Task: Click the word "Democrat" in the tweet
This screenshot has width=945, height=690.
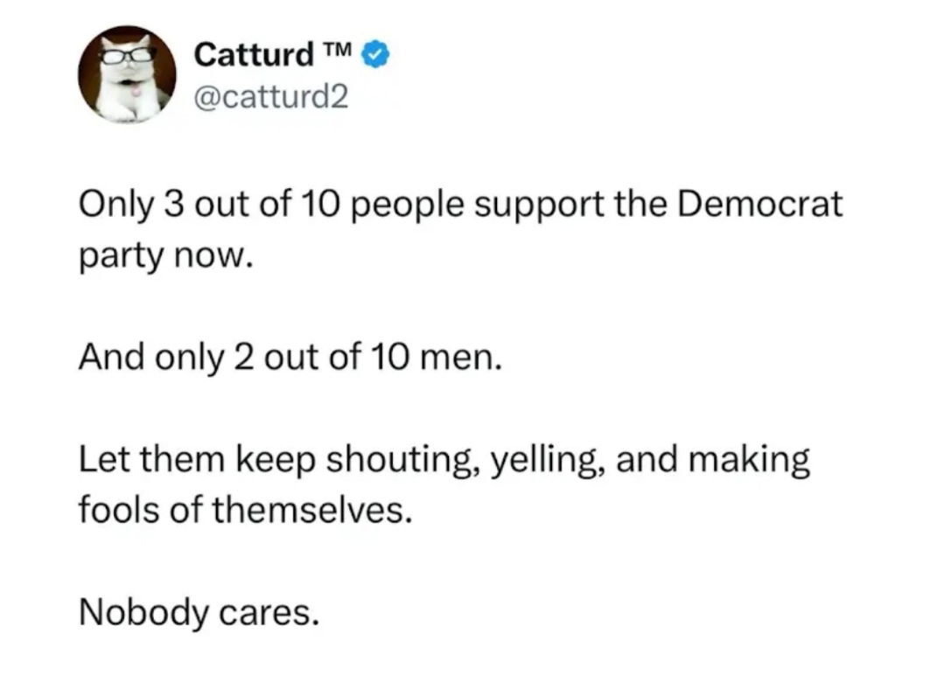Action: click(760, 205)
